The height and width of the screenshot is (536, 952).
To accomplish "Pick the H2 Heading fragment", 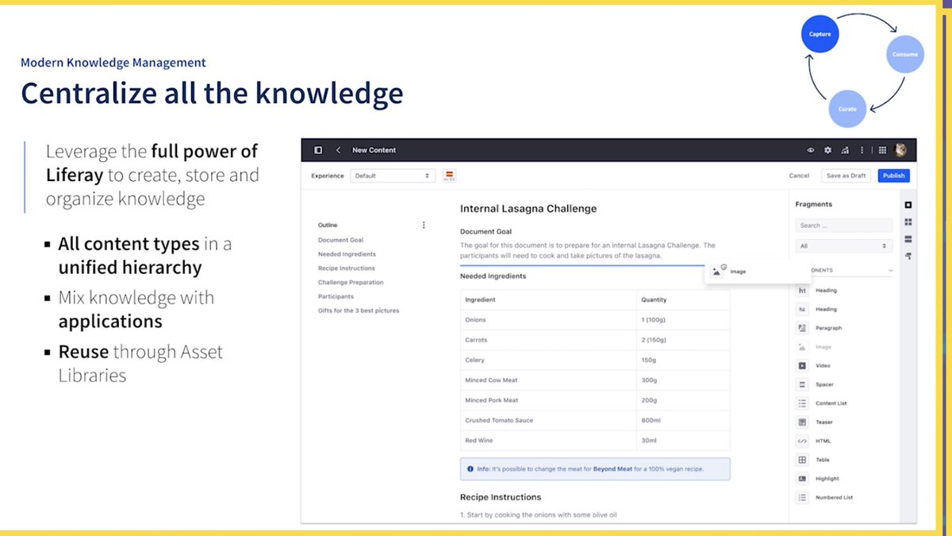I will click(x=843, y=309).
